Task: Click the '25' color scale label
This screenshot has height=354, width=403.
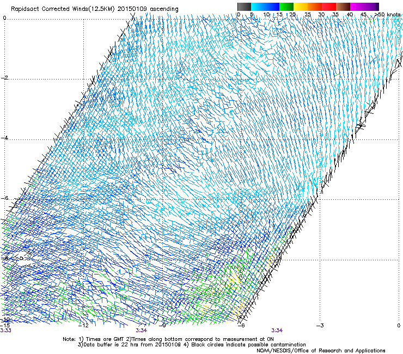Action: [308, 15]
